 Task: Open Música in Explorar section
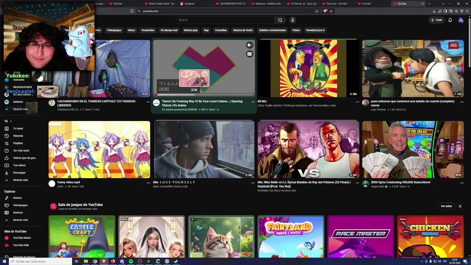tap(21, 198)
